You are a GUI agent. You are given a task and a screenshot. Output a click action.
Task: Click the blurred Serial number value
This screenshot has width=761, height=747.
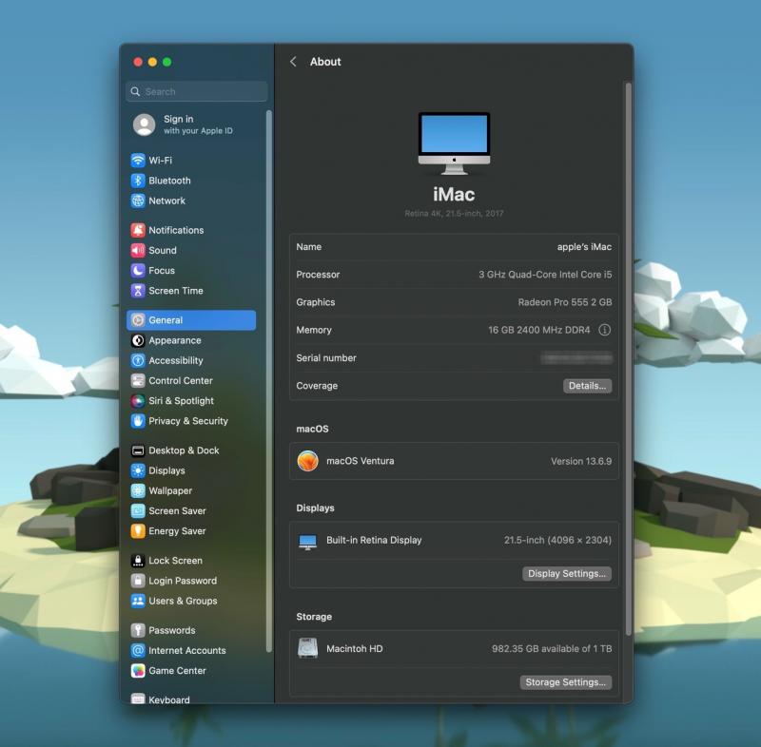pyautogui.click(x=576, y=358)
